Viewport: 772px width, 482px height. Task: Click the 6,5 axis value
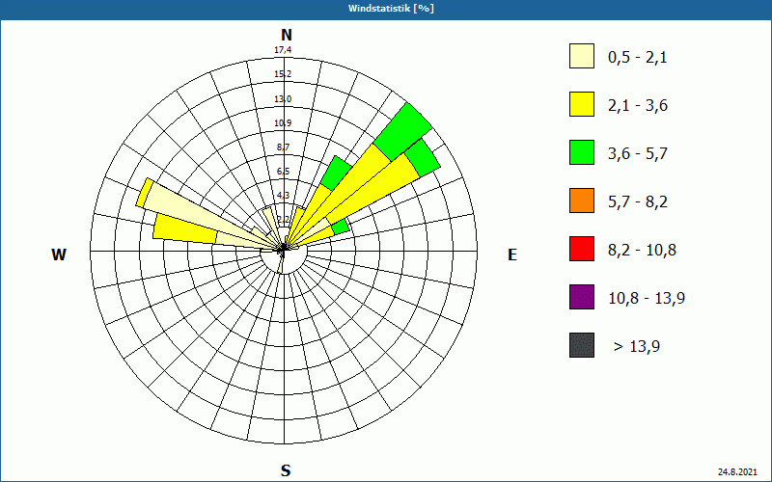point(283,172)
